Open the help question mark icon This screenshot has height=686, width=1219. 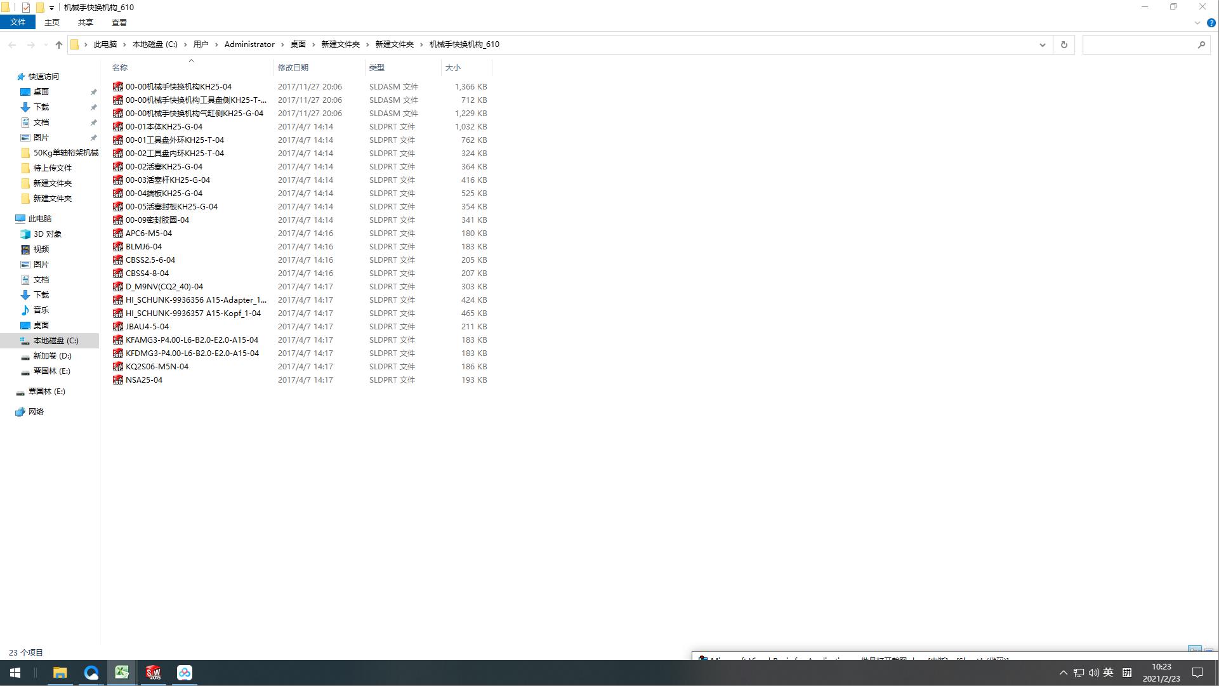(1211, 23)
